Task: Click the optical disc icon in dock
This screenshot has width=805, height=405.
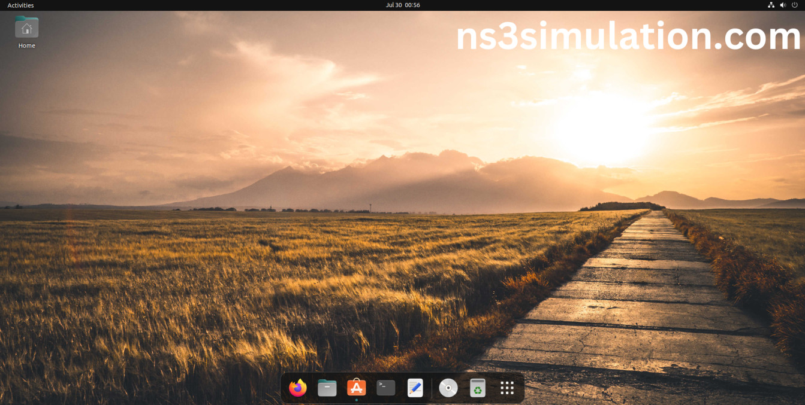Action: [448, 388]
